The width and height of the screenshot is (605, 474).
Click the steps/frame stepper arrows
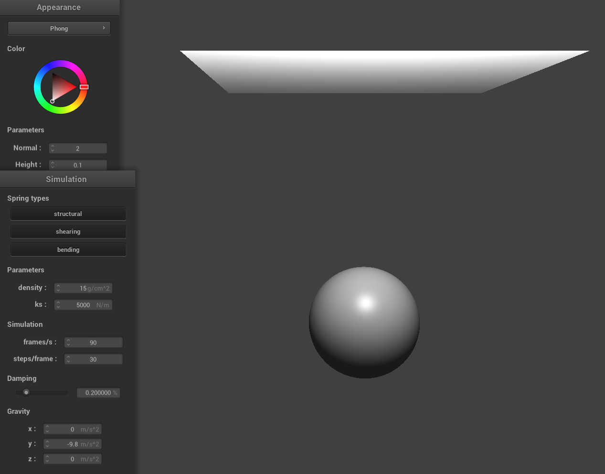coord(68,359)
